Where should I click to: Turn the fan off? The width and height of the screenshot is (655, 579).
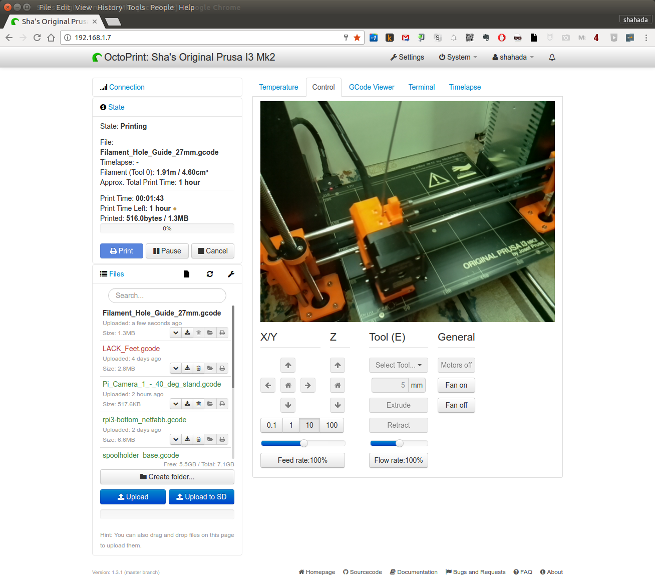pyautogui.click(x=456, y=405)
